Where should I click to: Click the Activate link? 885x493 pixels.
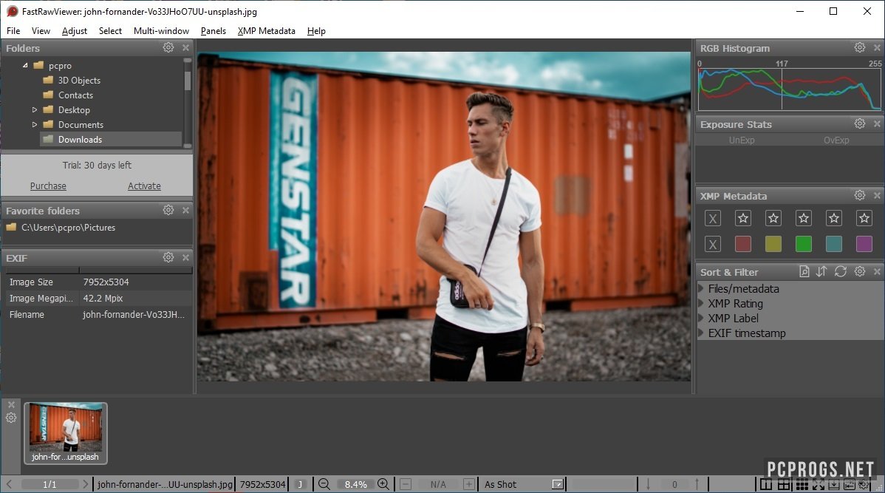pyautogui.click(x=144, y=186)
